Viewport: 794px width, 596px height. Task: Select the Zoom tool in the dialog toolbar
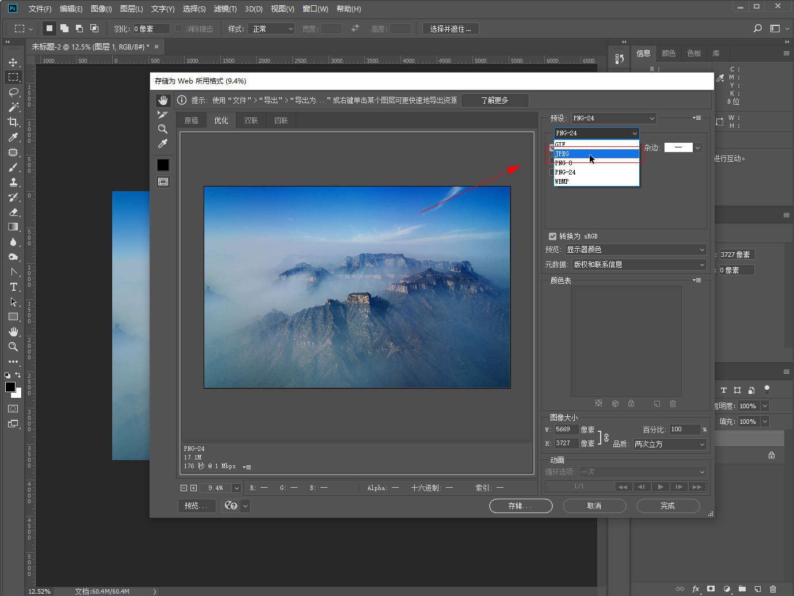click(x=163, y=129)
